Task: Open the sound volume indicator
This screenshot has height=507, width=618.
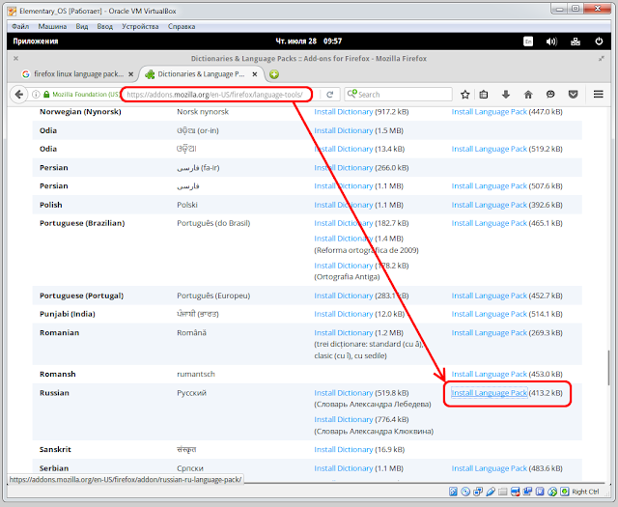Action: coord(551,42)
